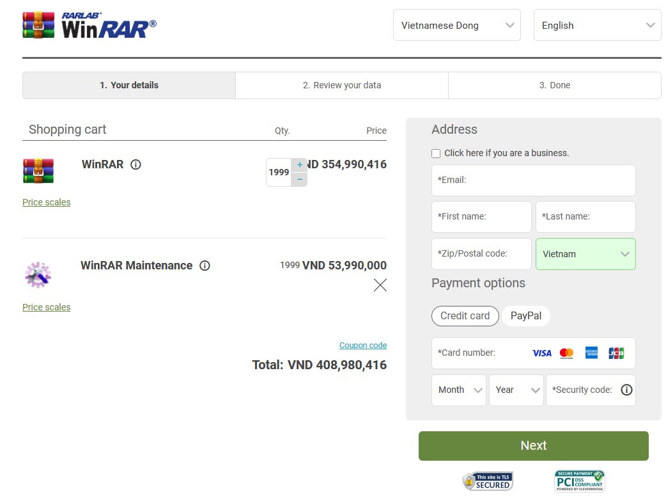The image size is (666, 501).
Task: Focus the Email input field
Action: [x=534, y=180]
